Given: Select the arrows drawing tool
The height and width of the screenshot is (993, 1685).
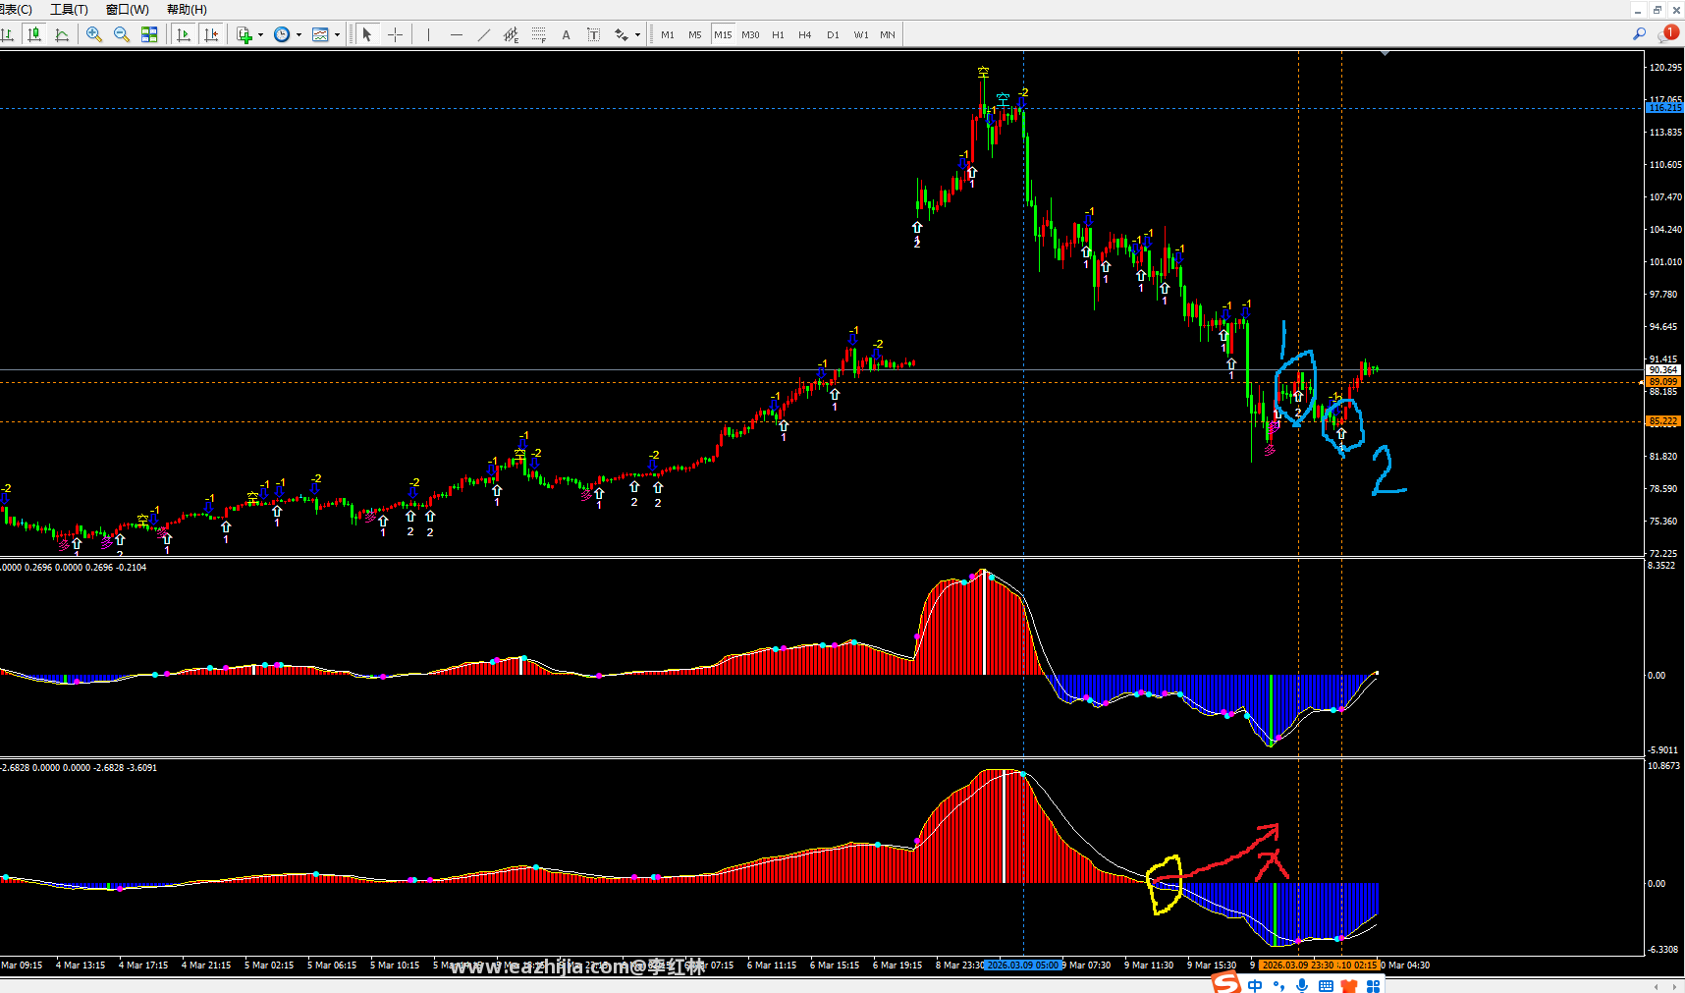Looking at the screenshot, I should point(621,34).
